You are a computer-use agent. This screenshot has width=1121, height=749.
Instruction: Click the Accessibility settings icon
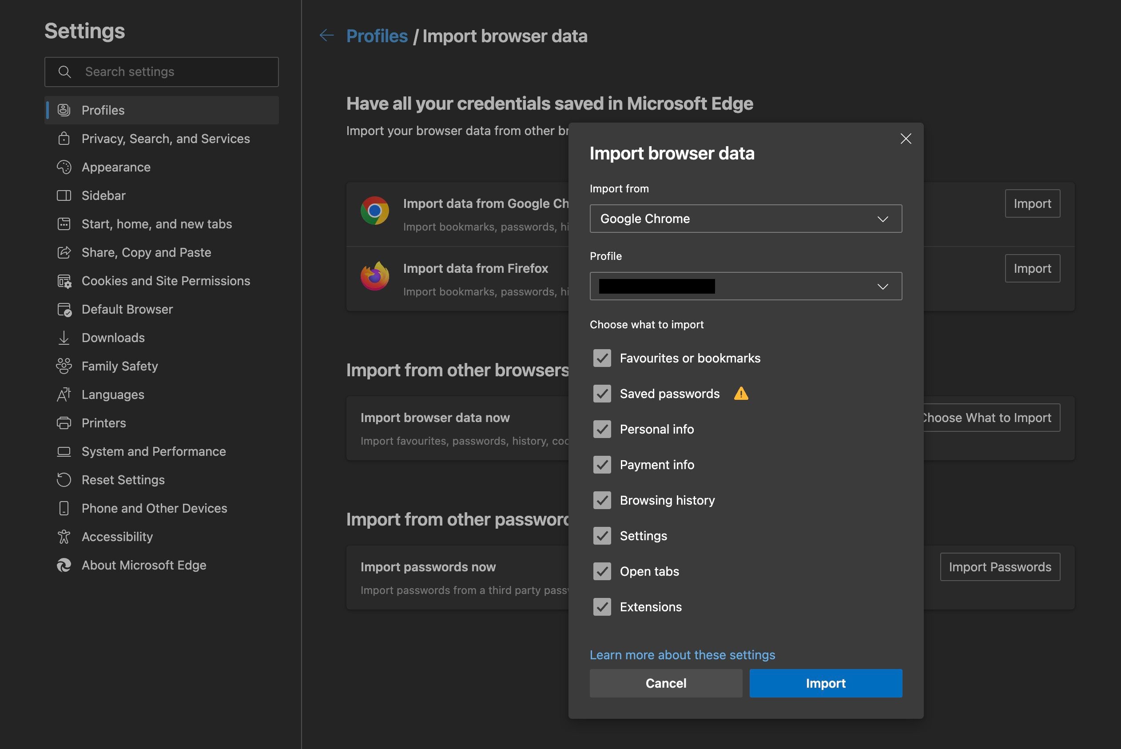click(x=64, y=537)
